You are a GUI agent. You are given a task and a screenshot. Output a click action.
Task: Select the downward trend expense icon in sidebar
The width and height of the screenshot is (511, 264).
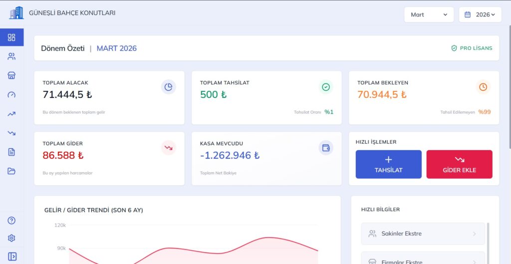click(11, 133)
